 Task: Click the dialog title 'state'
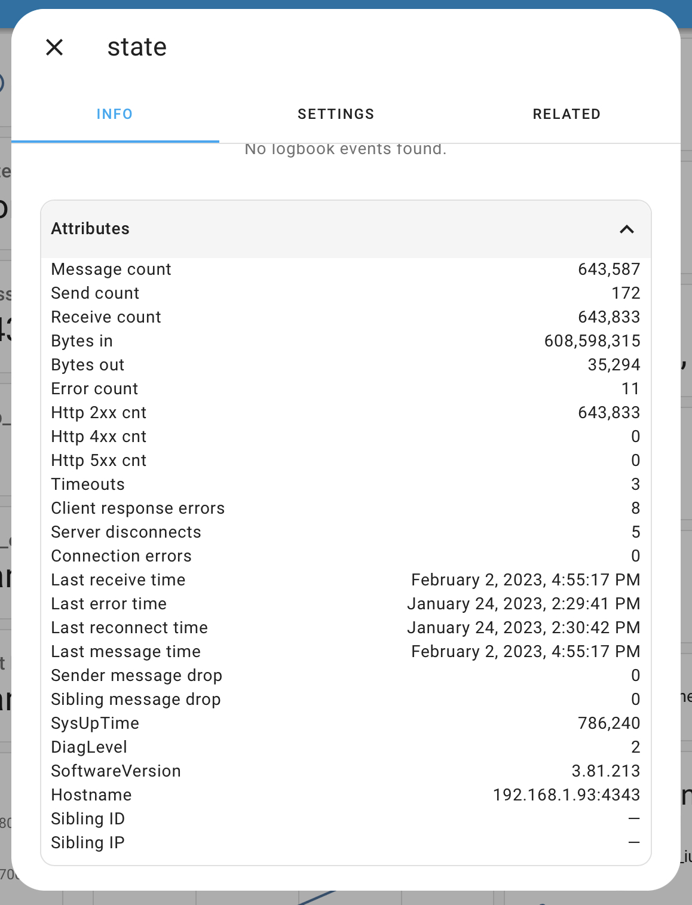[137, 47]
